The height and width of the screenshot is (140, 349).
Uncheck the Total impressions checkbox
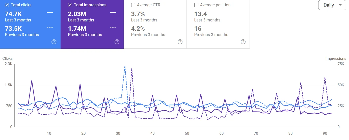pos(70,5)
